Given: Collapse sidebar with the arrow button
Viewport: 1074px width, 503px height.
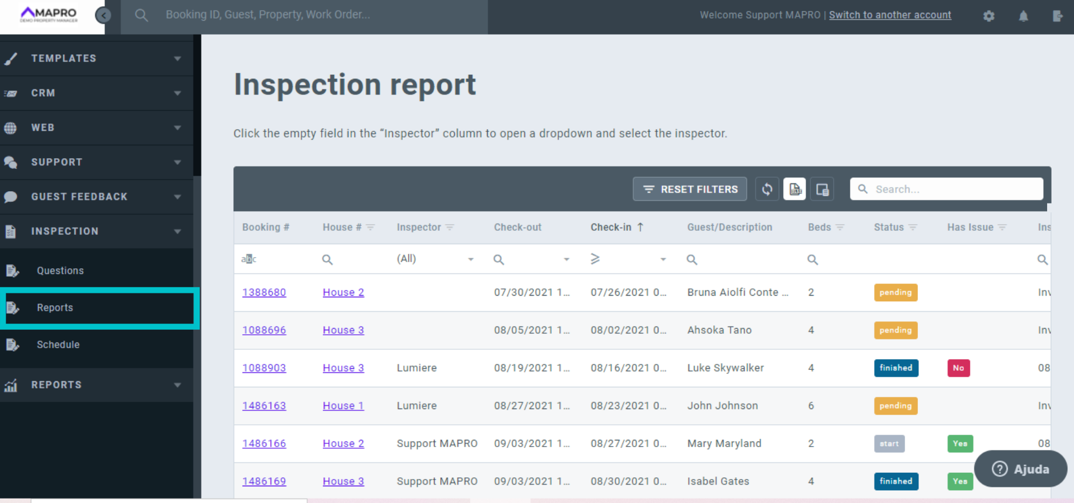Looking at the screenshot, I should click(x=103, y=16).
